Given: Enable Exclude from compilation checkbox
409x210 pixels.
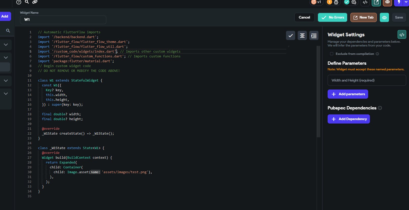Looking at the screenshot, I should (x=332, y=54).
